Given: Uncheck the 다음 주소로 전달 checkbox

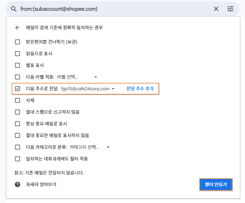Looking at the screenshot, I should point(17,88).
